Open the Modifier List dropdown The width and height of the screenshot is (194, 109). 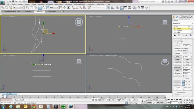tap(182, 24)
